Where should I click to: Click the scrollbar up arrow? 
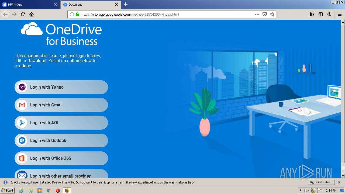(343, 22)
